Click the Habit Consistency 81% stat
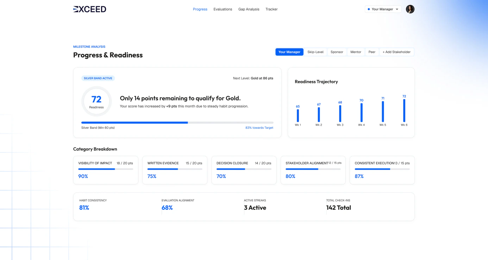 (84, 208)
